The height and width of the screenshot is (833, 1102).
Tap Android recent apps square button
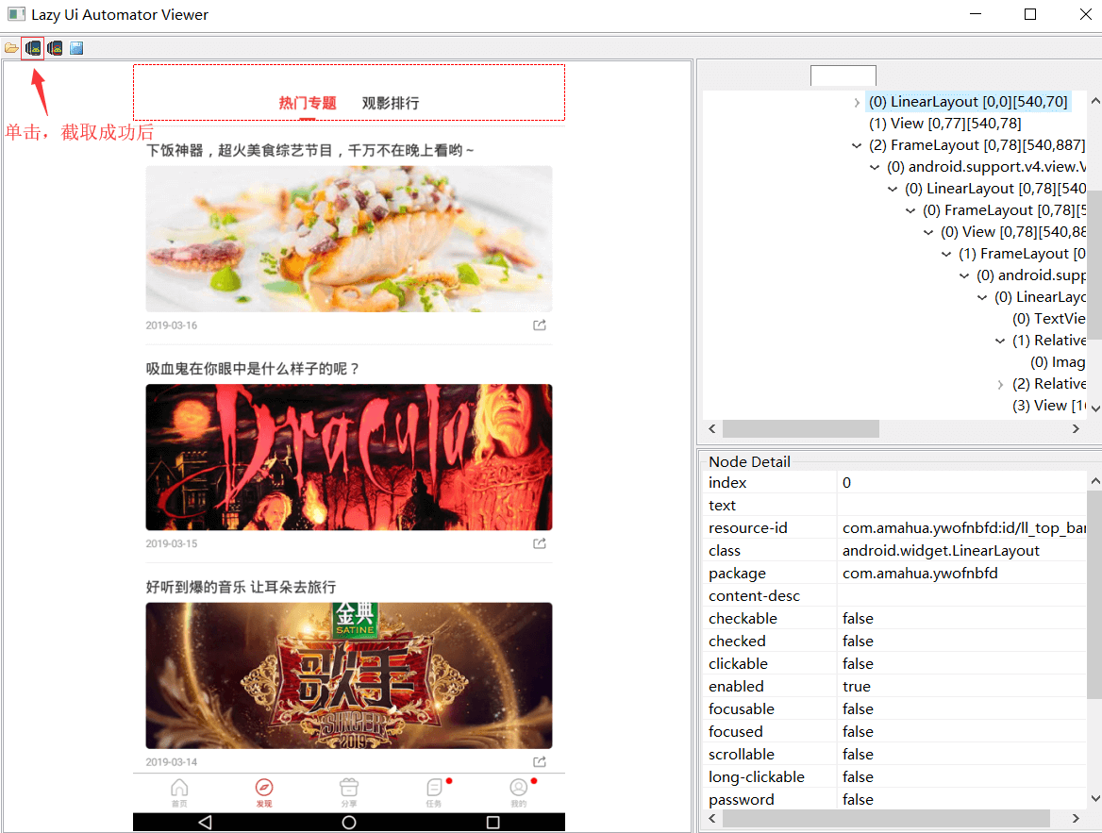coord(493,822)
